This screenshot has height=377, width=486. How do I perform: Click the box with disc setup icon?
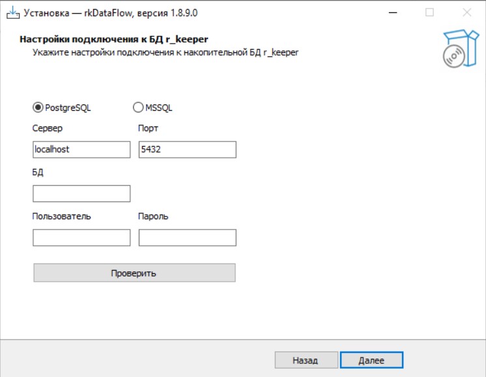(457, 48)
